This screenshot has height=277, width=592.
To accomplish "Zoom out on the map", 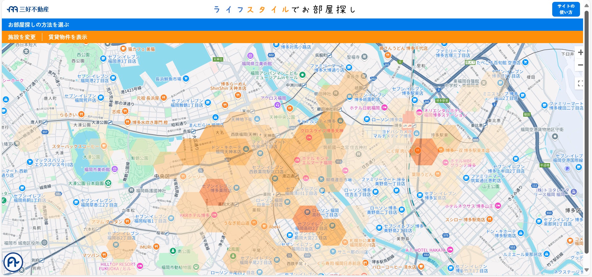I will [x=580, y=65].
